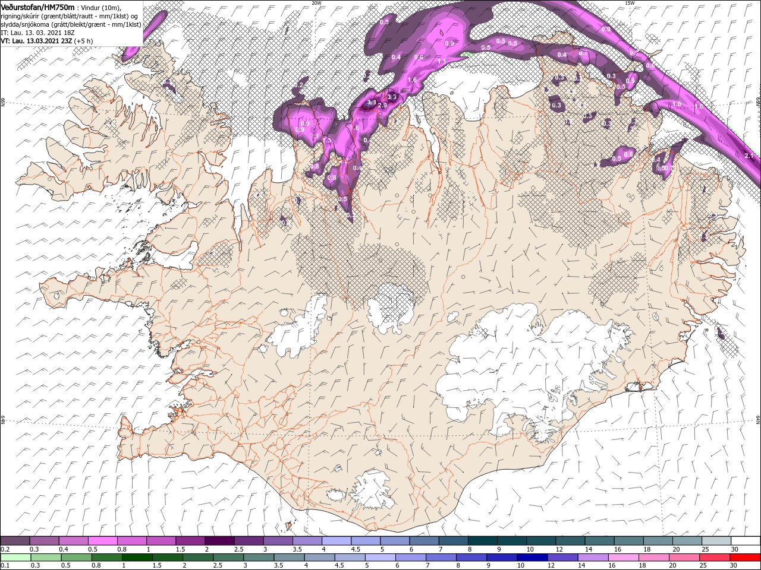This screenshot has width=761, height=570.
Task: Click the darkest purple 2 swatch in upper legend
Action: pyautogui.click(x=219, y=541)
